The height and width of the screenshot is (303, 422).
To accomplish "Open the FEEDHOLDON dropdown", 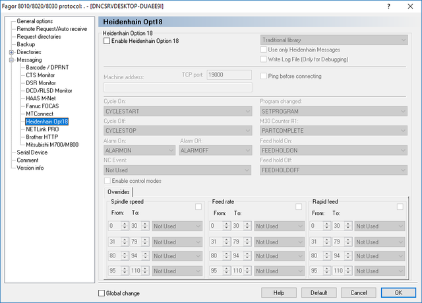I will 334,151.
